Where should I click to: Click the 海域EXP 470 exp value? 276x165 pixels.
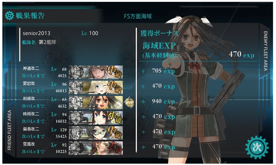click(x=242, y=54)
